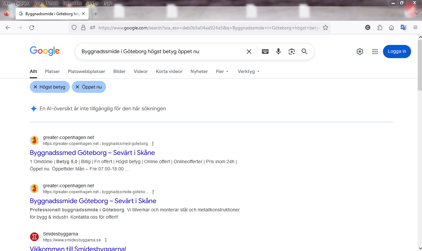Open Byggnadssmed Göteborg ~ Sevärt i Skåne link
This screenshot has width=422, height=251.
92,153
